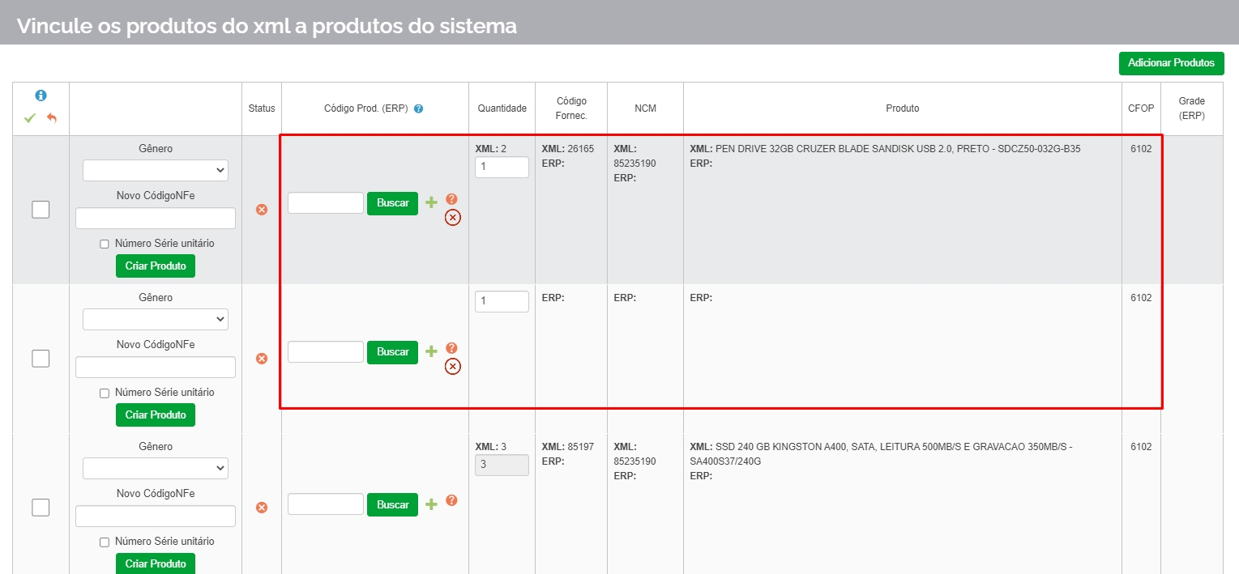The height and width of the screenshot is (574, 1239).
Task: Click quantity field in pen drive row
Action: coord(502,168)
